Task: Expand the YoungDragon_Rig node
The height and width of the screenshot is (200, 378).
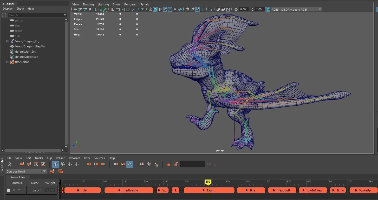Action: tap(8, 41)
